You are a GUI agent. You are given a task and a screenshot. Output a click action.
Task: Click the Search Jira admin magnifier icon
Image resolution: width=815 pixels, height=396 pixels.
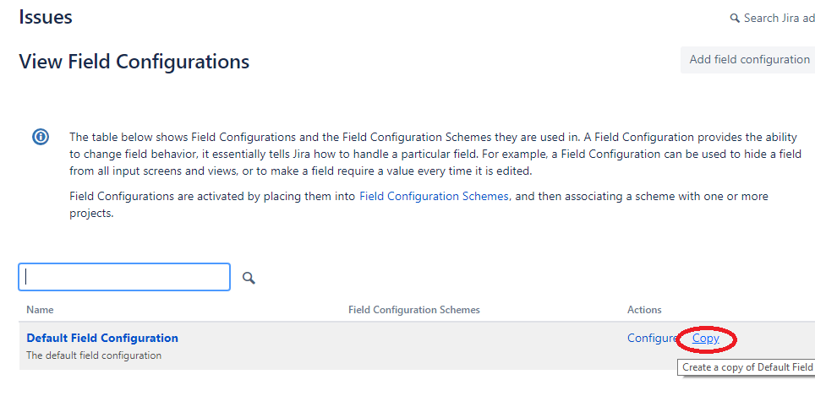[x=735, y=18]
